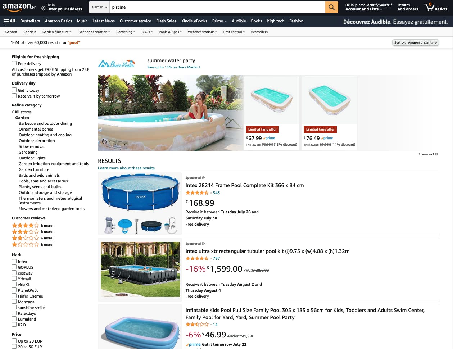Open the All hamburger menu
The width and height of the screenshot is (453, 349).
pyautogui.click(x=9, y=21)
